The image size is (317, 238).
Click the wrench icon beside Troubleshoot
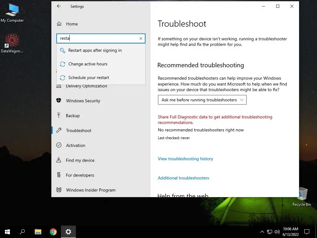(x=59, y=130)
